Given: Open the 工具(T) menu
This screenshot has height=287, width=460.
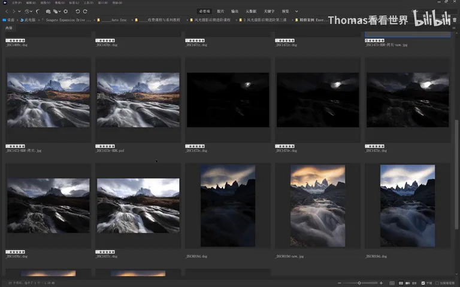Looking at the screenshot, I should pyautogui.click(x=88, y=2).
